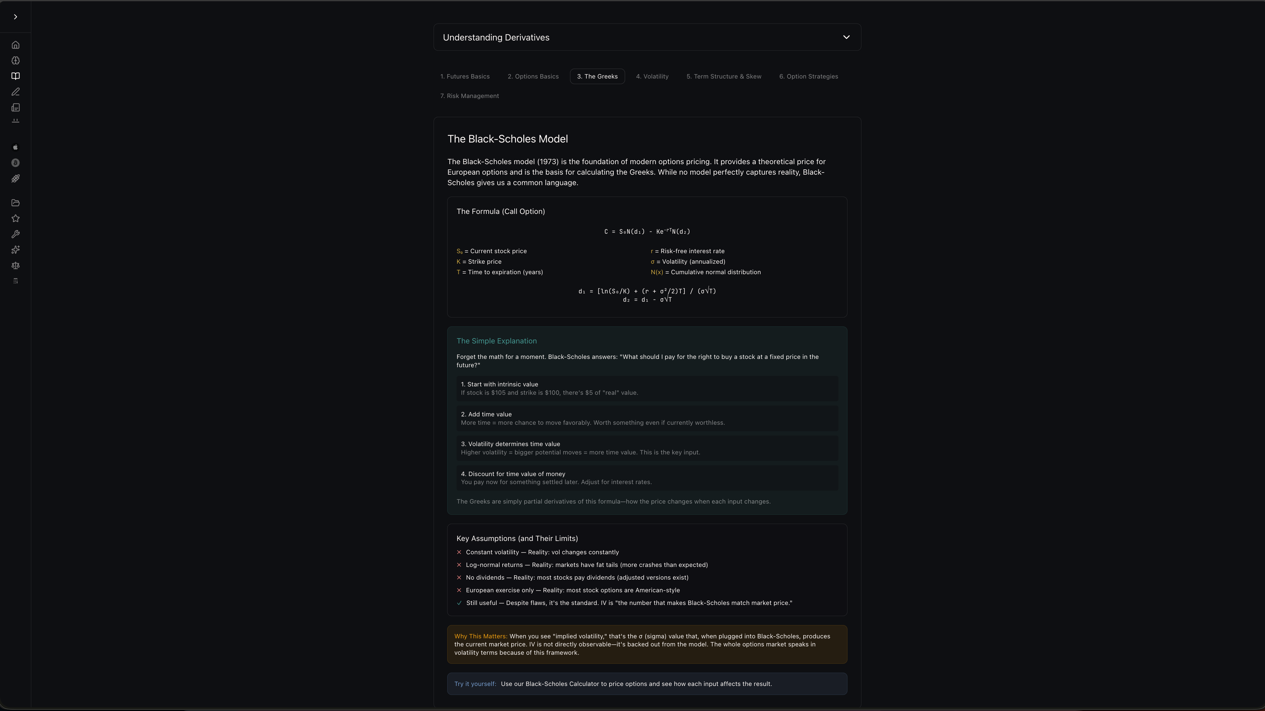The image size is (1265, 711).
Task: Expand the Understanding Derivatives dropdown
Action: [846, 37]
